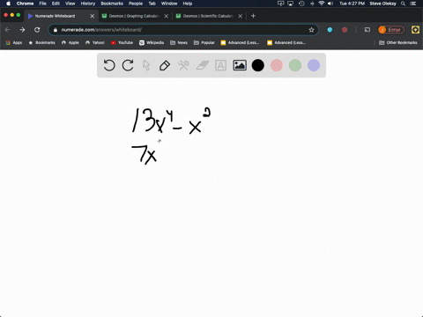The image size is (423, 317).
Task: Open the View menu
Action: [x=70, y=4]
